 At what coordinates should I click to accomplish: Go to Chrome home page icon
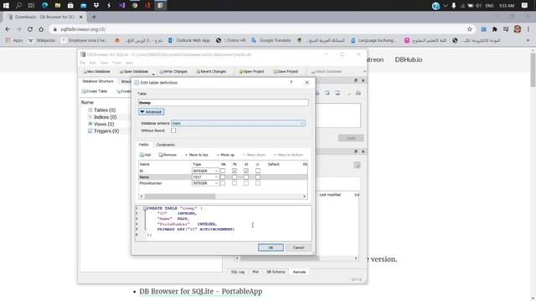coord(41,29)
